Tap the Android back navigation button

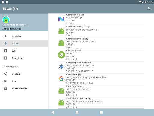click(x=53, y=112)
